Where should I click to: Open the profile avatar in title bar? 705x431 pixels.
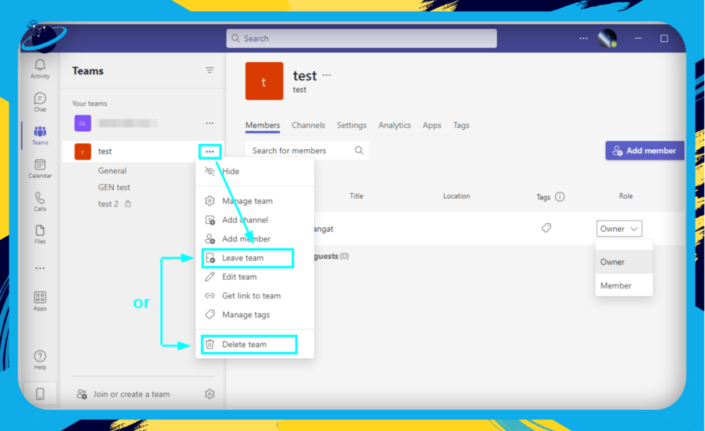tap(607, 38)
